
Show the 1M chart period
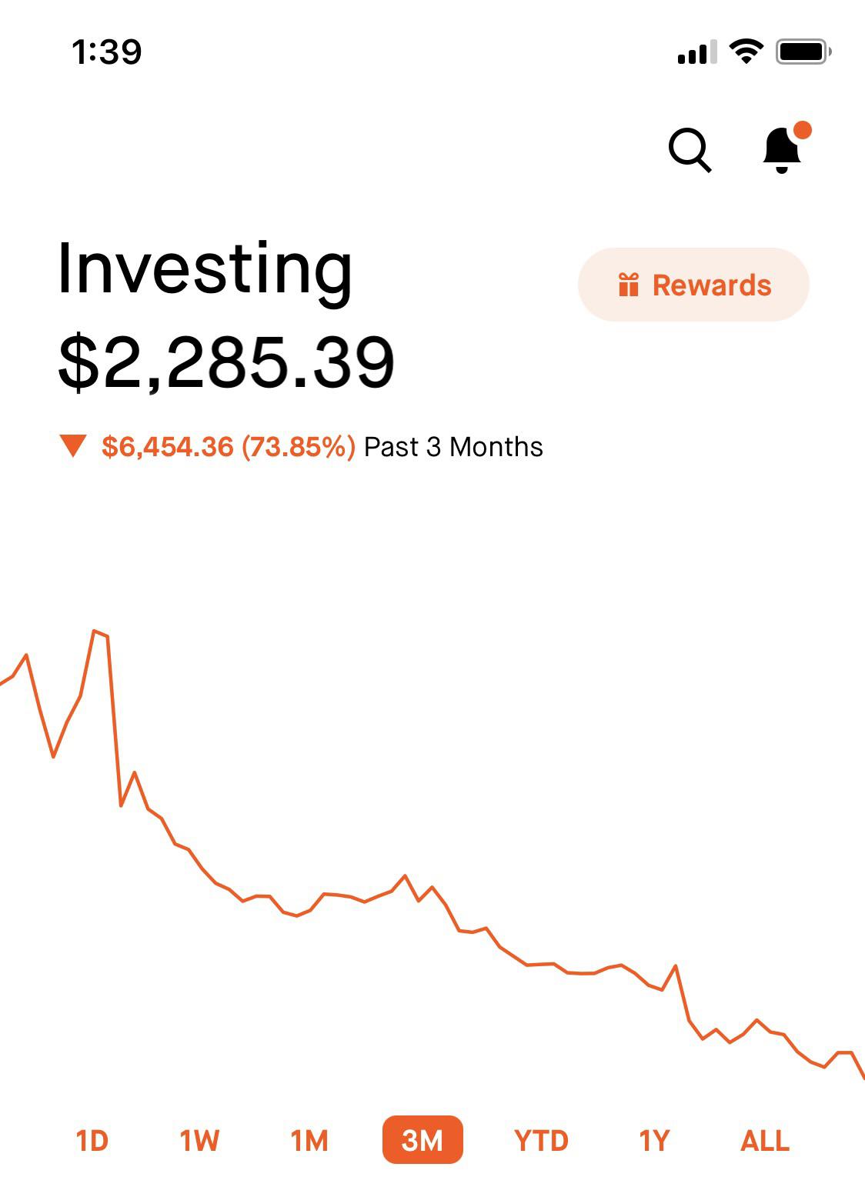(x=309, y=1140)
